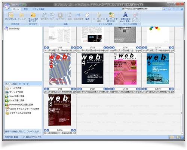
Task: Select the ScanSnap folder in the tree
Action: click(14, 28)
